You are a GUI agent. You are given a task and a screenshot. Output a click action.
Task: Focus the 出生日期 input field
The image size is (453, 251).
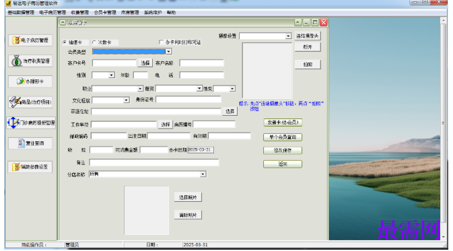click(169, 136)
